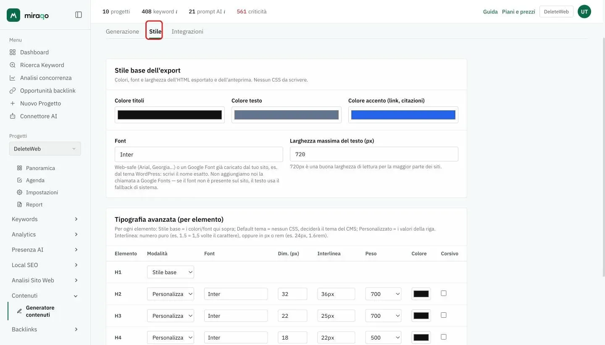The height and width of the screenshot is (345, 605).
Task: Open the H1 Modalità dropdown
Action: 171,272
